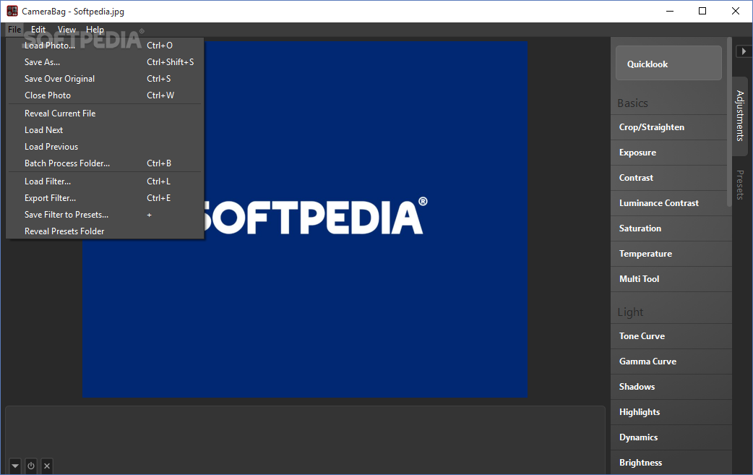Open the Help menu

click(95, 30)
